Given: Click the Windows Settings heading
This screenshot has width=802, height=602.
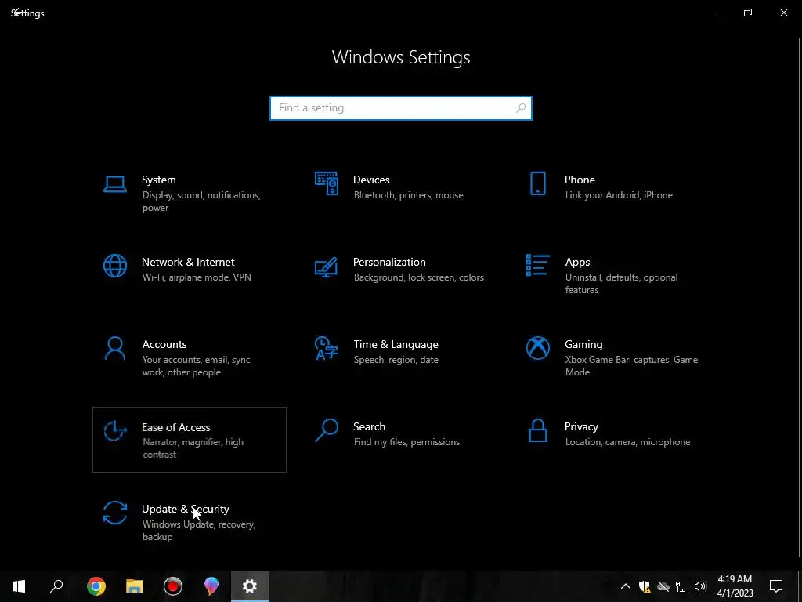Looking at the screenshot, I should click(401, 57).
